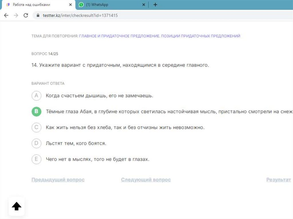Viewport: 293px width, 219px height.
Task: Switch to the 'Работа над ошибками' tab
Action: click(38, 5)
